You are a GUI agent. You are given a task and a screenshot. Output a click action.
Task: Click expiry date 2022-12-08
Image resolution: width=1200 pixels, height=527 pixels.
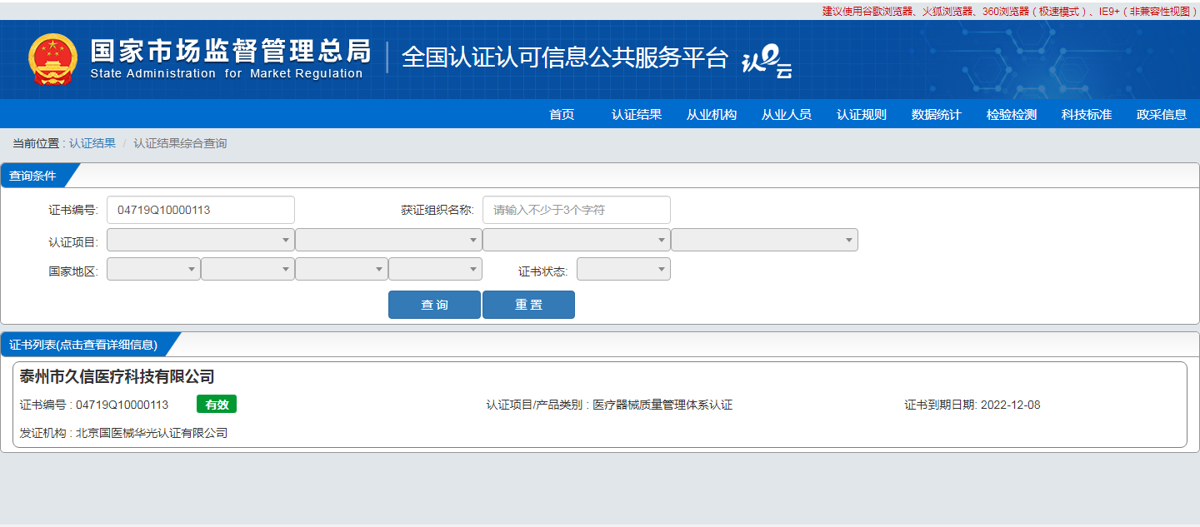[1011, 405]
